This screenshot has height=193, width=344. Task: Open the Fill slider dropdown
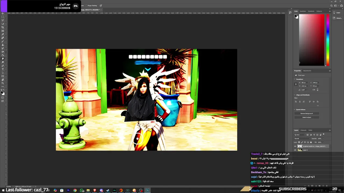click(323, 142)
